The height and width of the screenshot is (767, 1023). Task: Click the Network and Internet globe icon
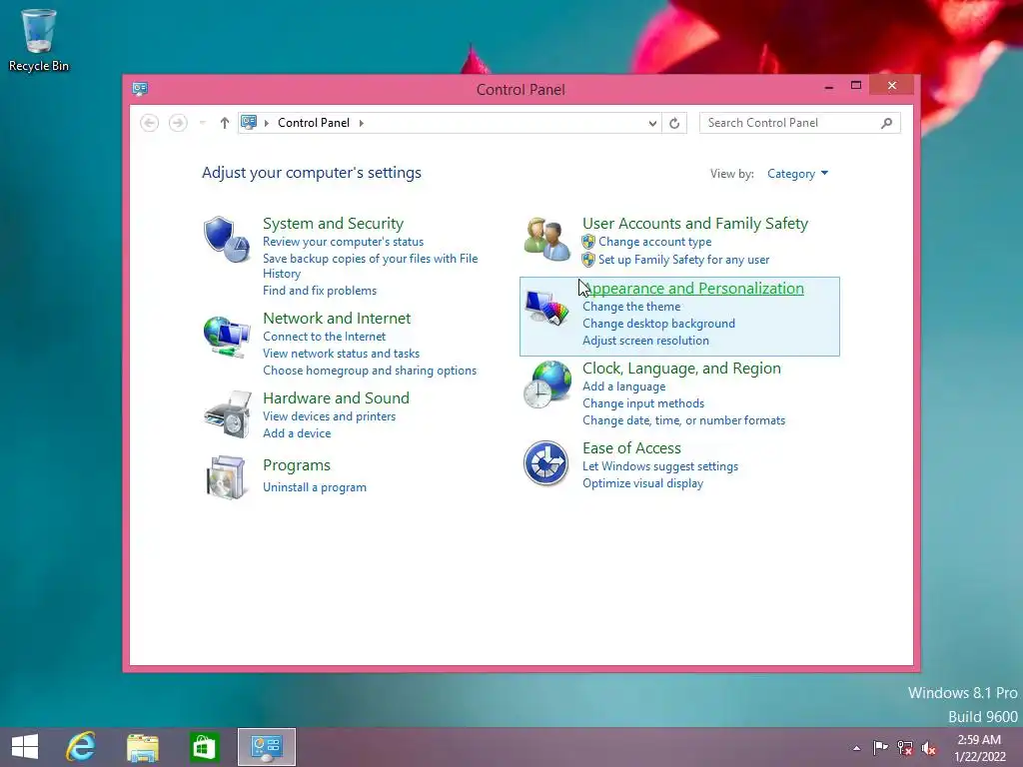pyautogui.click(x=227, y=337)
